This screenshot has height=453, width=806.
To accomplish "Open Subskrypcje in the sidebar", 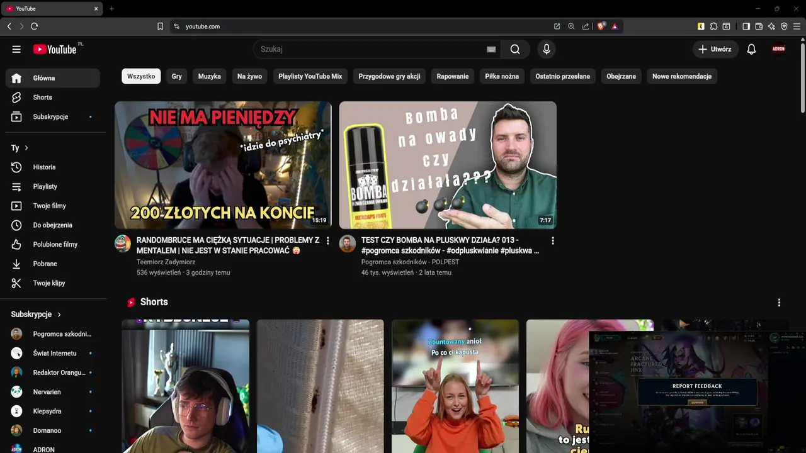I will pyautogui.click(x=53, y=117).
